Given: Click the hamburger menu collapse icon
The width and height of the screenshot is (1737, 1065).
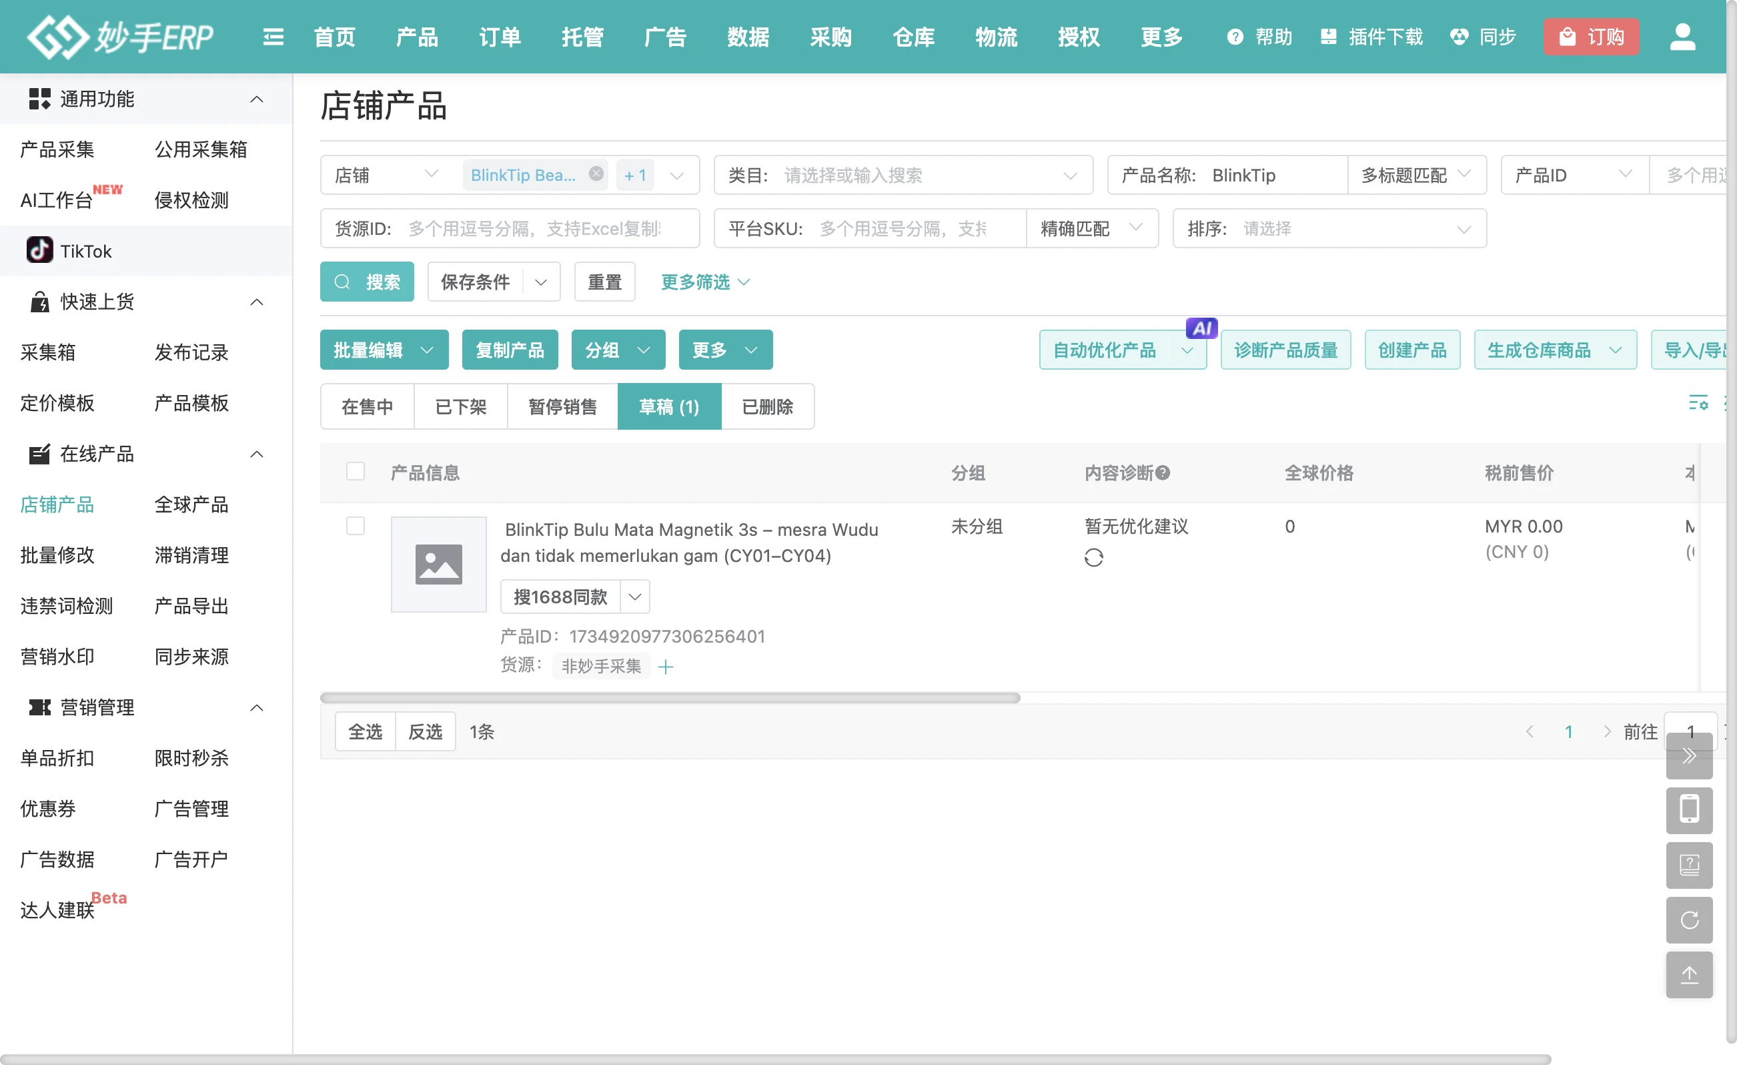Looking at the screenshot, I should click(x=273, y=37).
